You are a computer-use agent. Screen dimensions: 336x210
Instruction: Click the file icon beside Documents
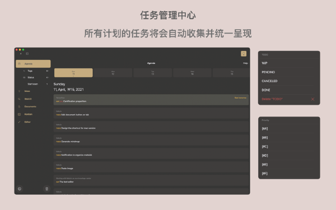click(19, 107)
